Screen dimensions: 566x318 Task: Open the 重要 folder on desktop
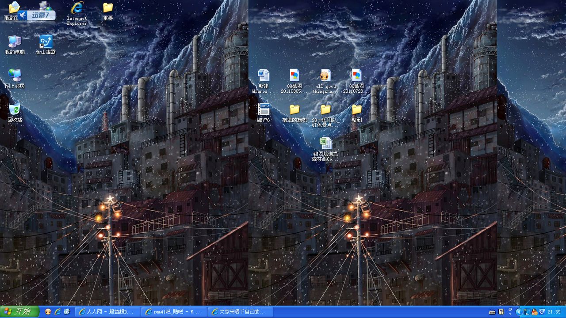[108, 11]
